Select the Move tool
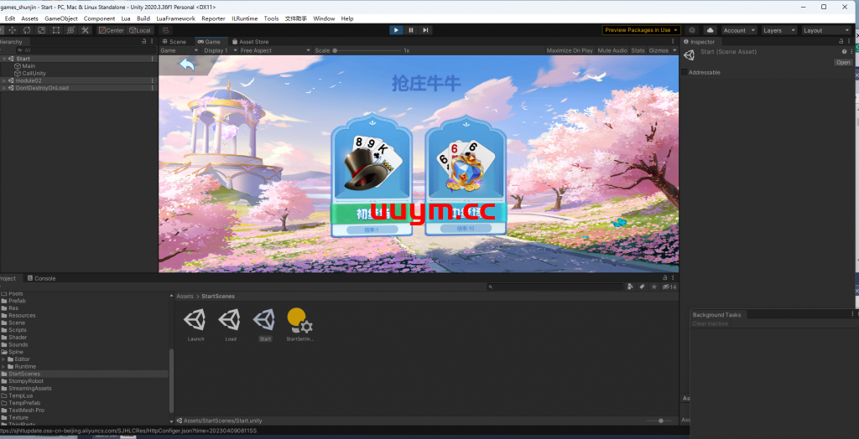The height and width of the screenshot is (439, 859). click(13, 30)
